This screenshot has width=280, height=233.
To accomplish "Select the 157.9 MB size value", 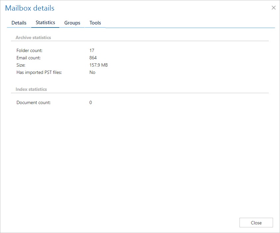I will (99, 65).
